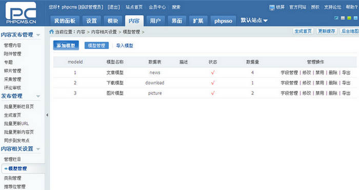Image resolution: width=359 pixels, height=190 pixels.
Task: Click the 生成首页 button beside the breadcrumb
Action: (x=303, y=31)
